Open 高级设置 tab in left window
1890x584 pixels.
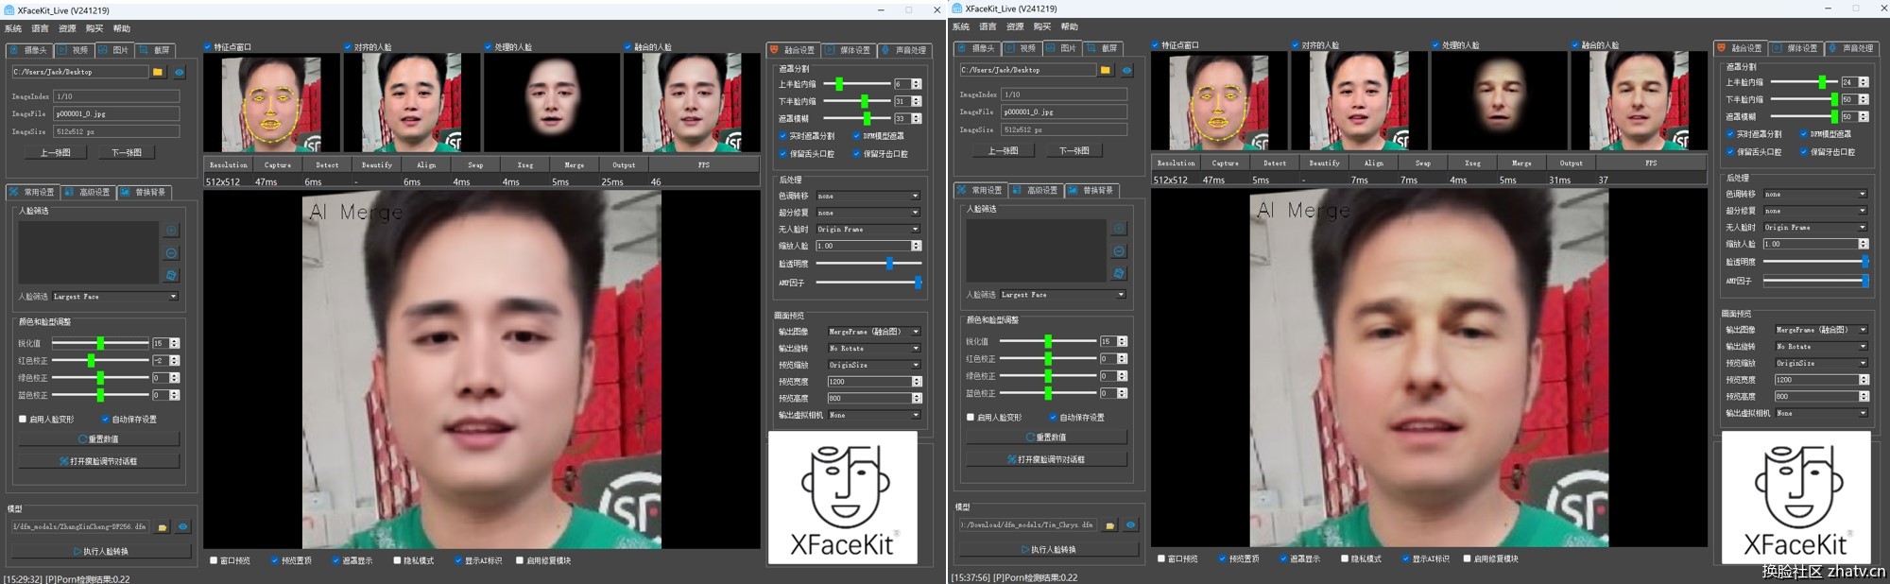(x=88, y=192)
